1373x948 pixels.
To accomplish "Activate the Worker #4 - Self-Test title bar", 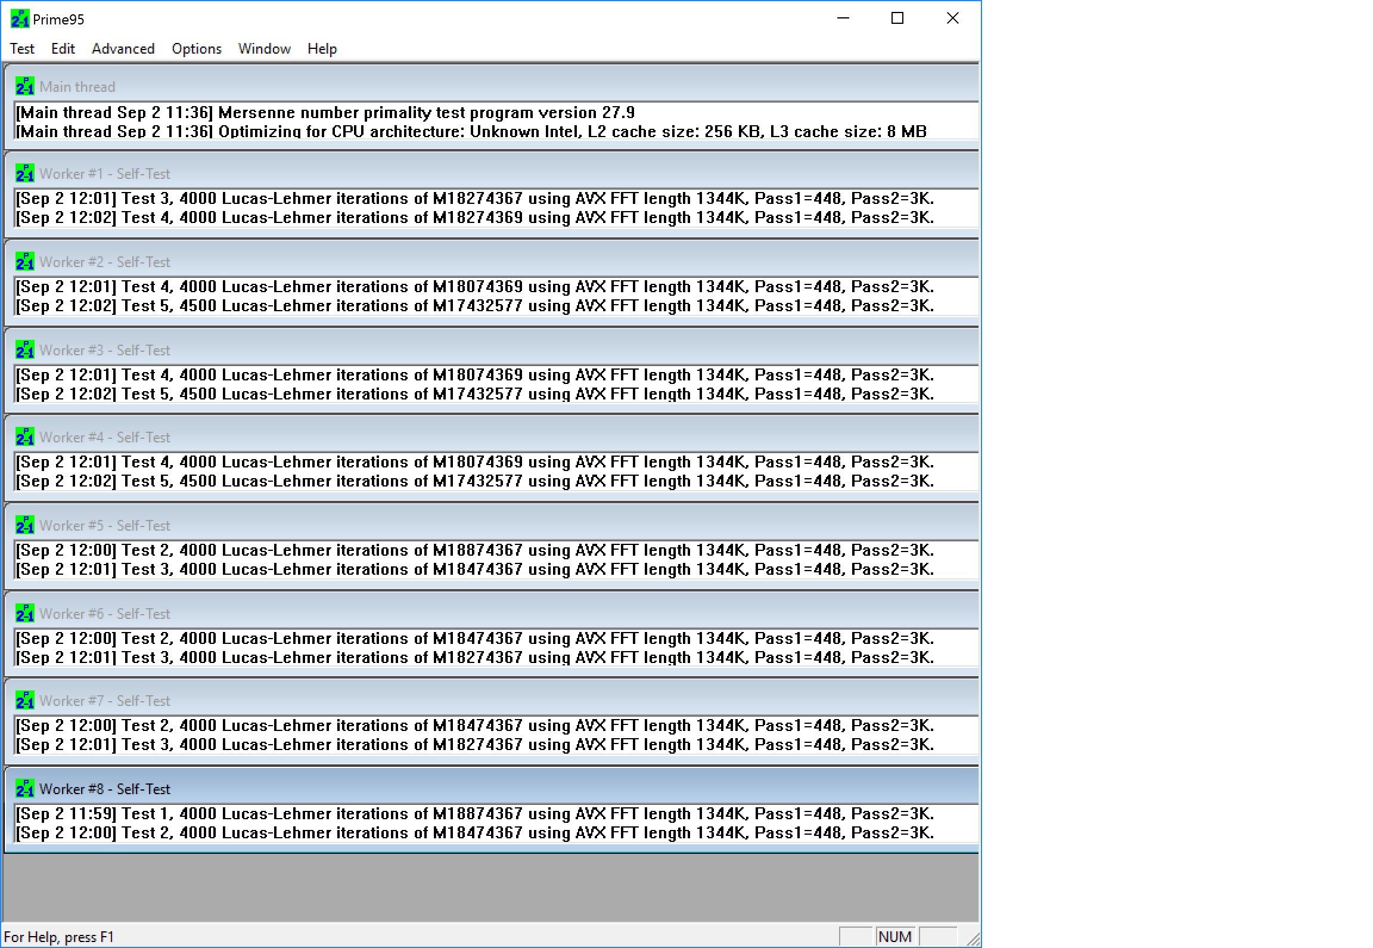I will [491, 435].
